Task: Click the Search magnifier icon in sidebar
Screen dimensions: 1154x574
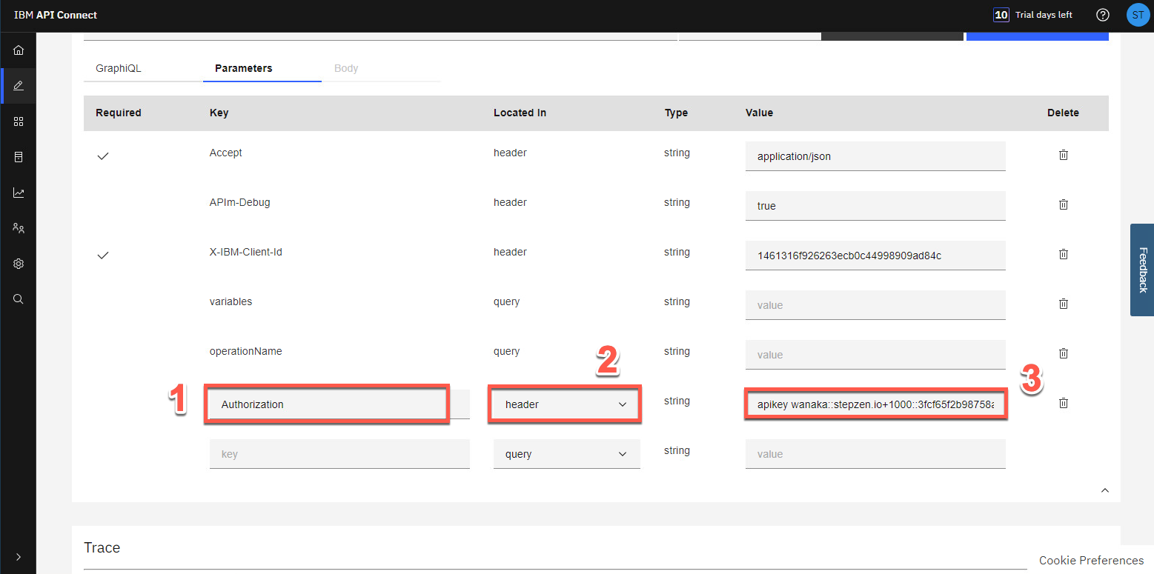Action: point(19,299)
